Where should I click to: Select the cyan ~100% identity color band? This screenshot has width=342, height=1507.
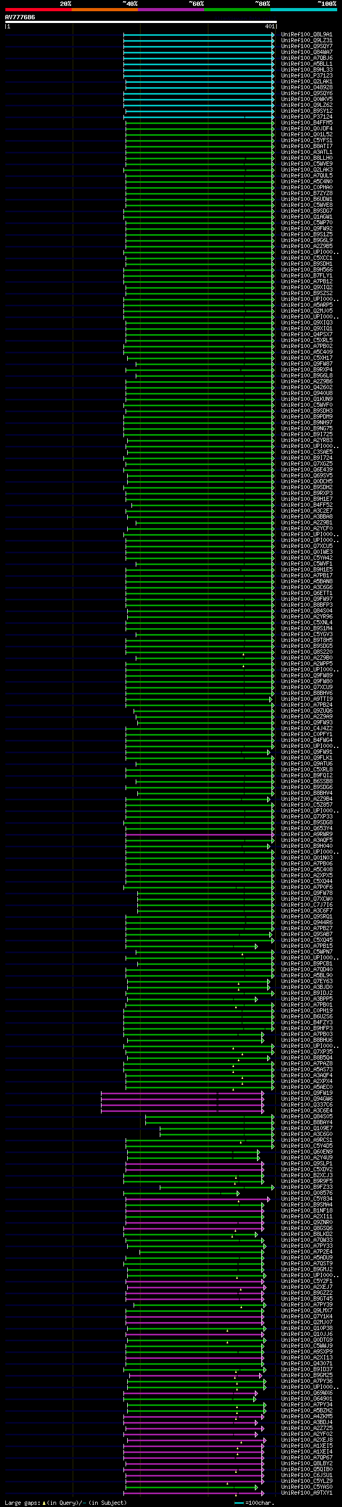(x=304, y=10)
